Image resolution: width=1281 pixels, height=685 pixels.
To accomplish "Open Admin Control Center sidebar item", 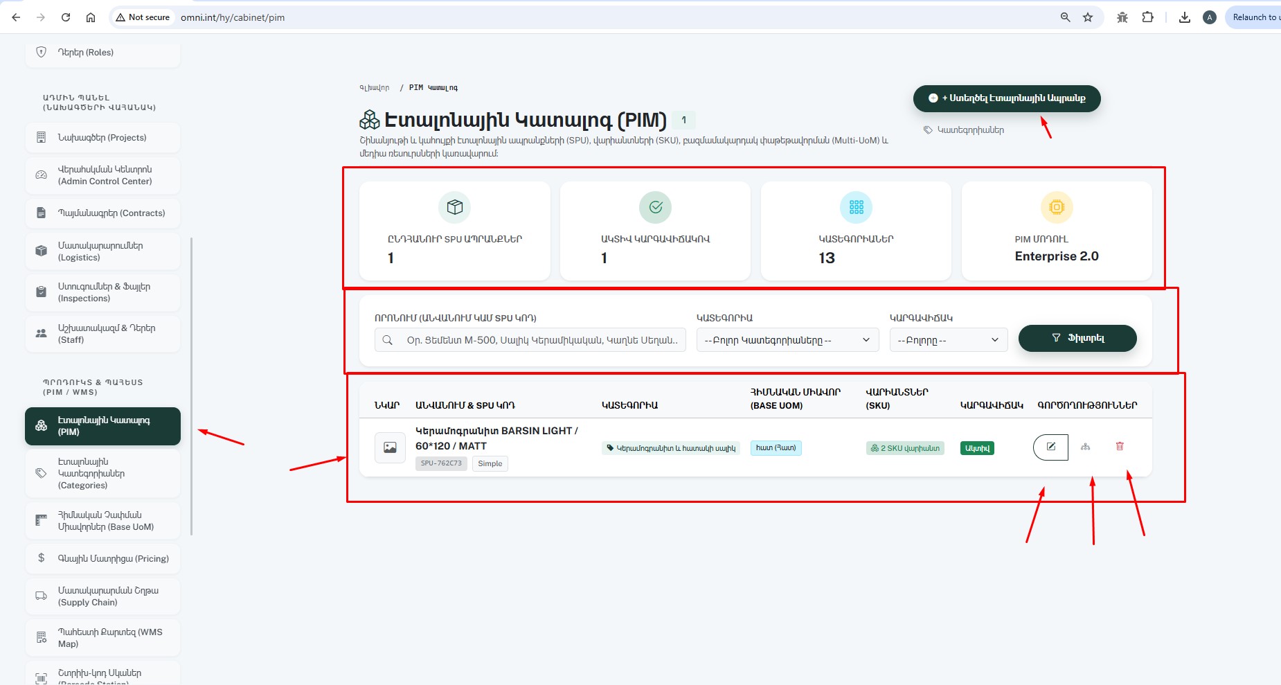I will 102,175.
